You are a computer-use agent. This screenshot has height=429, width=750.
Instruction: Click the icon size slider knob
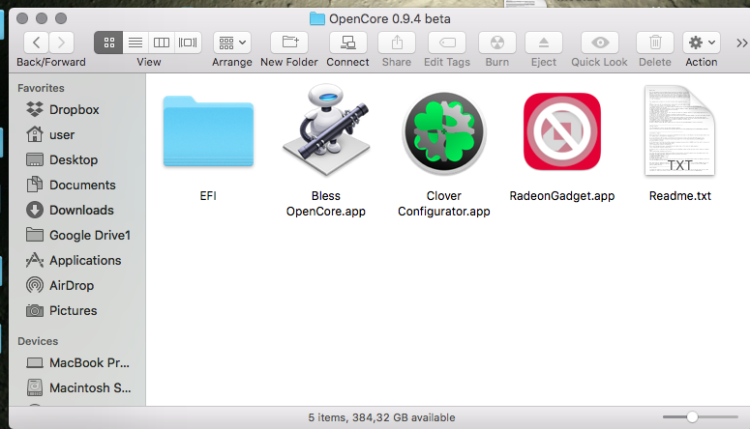(x=692, y=417)
